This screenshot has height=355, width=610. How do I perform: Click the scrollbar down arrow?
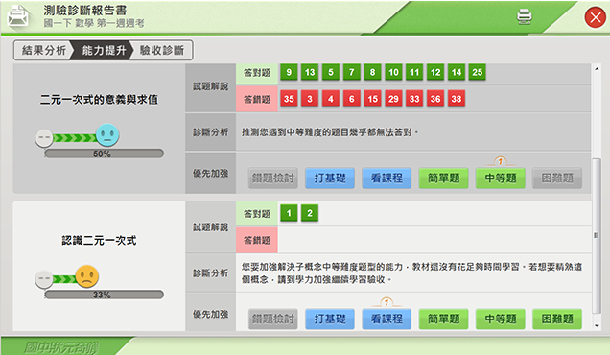tap(597, 326)
